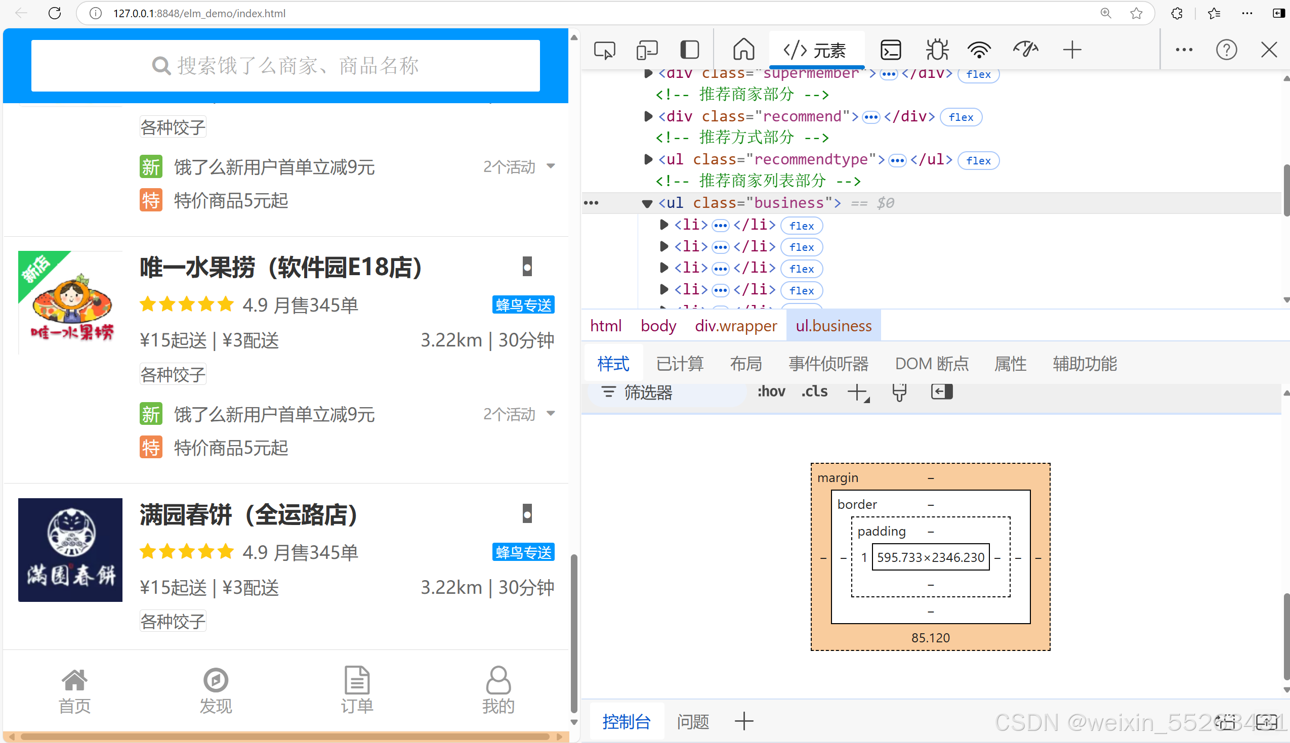Click the 我的 profile icon in bottom navigation
Viewport: 1290px width, 743px height.
pos(497,681)
